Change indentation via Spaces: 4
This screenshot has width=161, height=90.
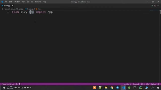[136, 84]
